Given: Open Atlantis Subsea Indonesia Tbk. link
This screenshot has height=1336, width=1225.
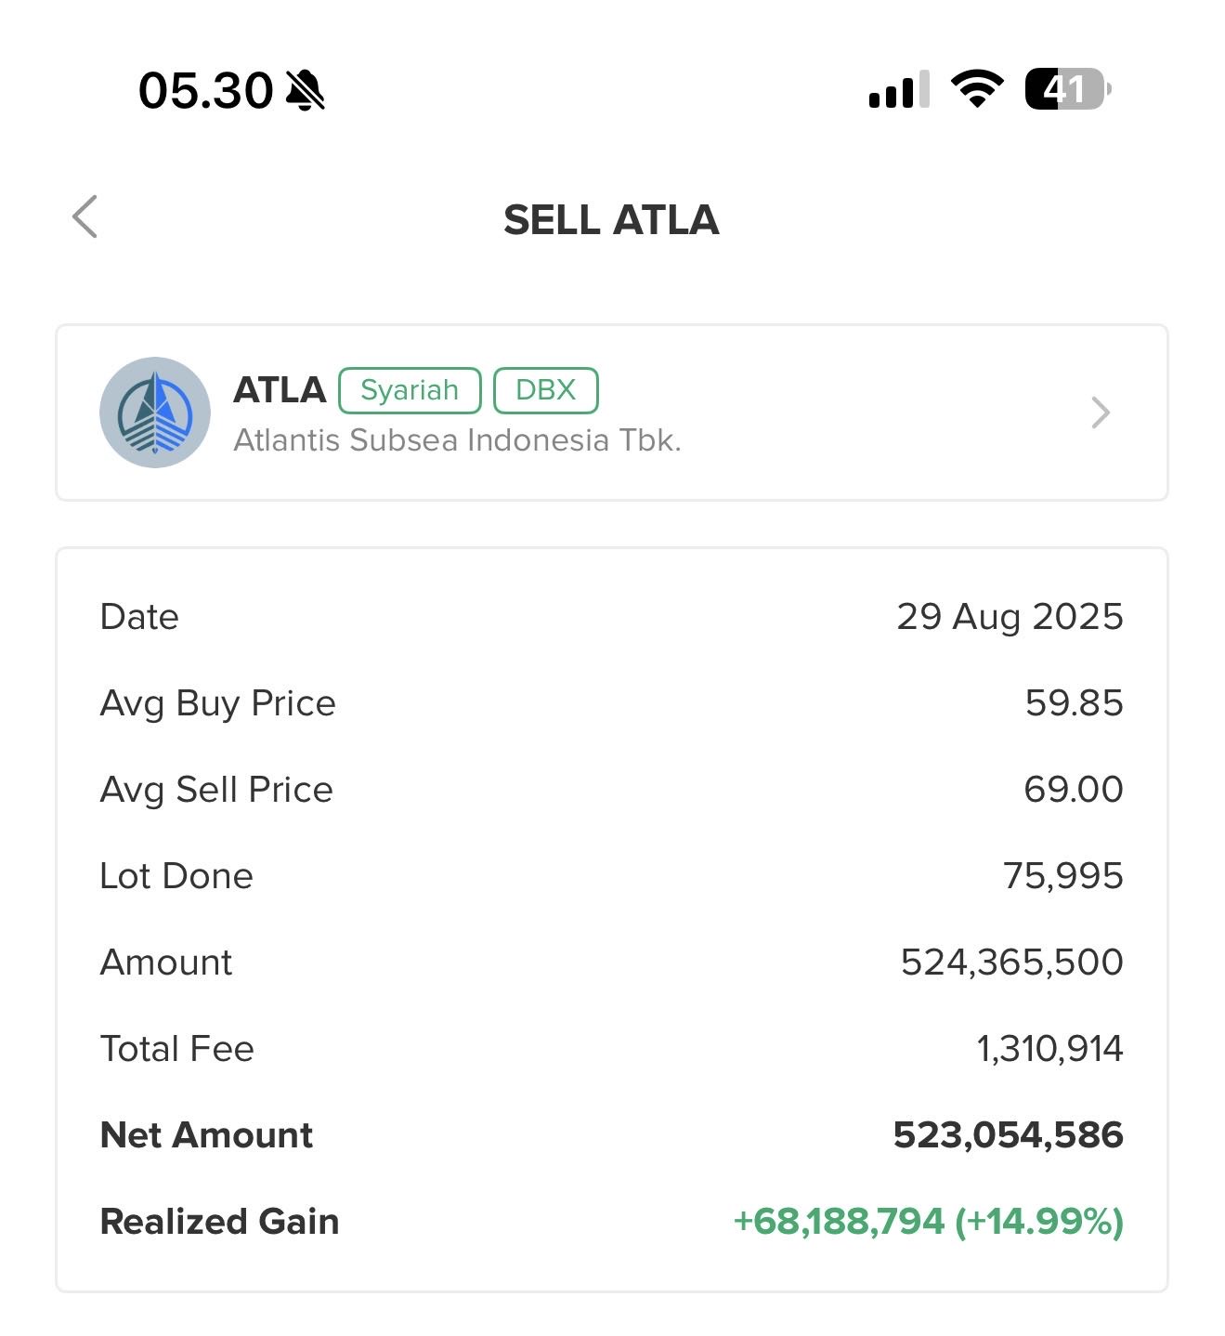Looking at the screenshot, I should (457, 439).
